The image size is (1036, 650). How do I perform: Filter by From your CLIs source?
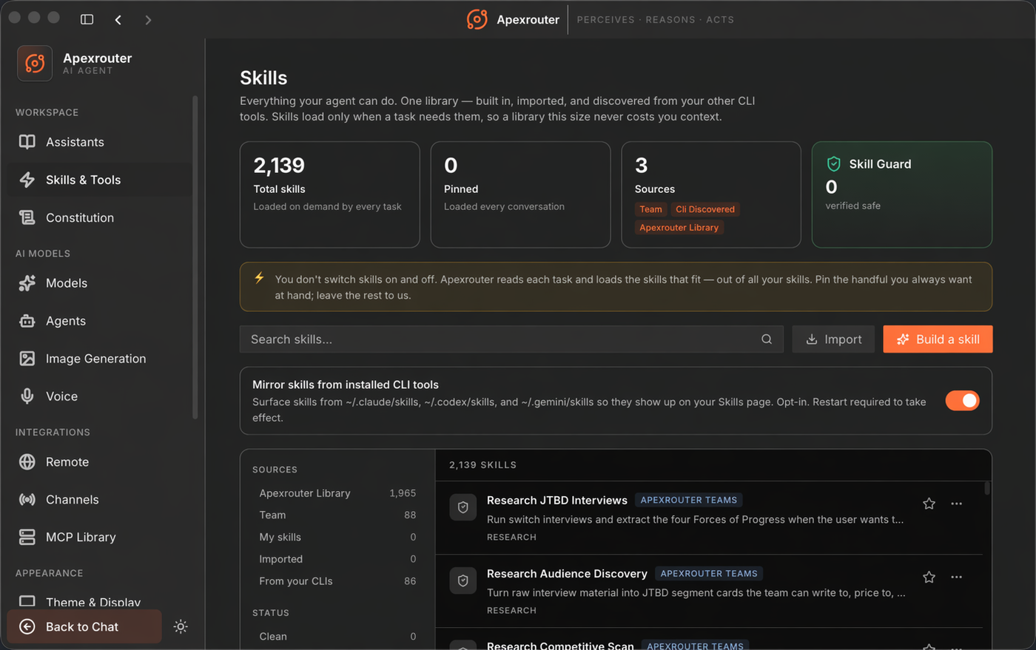click(x=337, y=581)
